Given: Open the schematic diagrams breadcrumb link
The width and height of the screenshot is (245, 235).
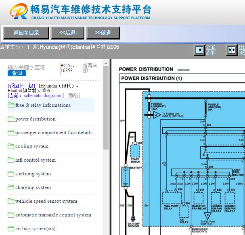Looking at the screenshot, I should pos(42,96).
